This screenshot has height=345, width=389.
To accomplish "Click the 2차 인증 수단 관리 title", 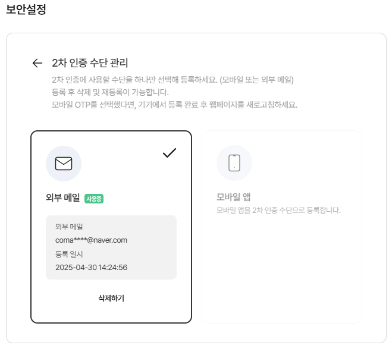I will [x=90, y=63].
